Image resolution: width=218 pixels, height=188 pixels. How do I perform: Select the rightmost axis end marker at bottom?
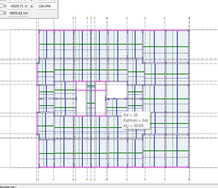189,180
